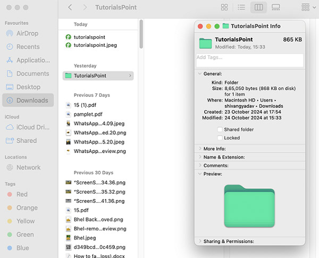Switch to icon grid view
319x258 pixels.
point(224,7)
